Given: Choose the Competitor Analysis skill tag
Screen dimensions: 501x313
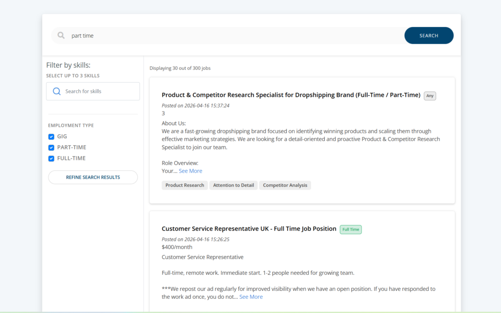Looking at the screenshot, I should (x=285, y=185).
